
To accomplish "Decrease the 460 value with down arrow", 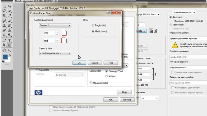I will pos(57,42).
